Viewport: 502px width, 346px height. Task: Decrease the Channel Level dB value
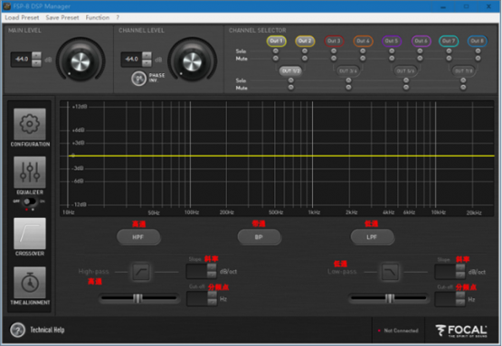147,63
